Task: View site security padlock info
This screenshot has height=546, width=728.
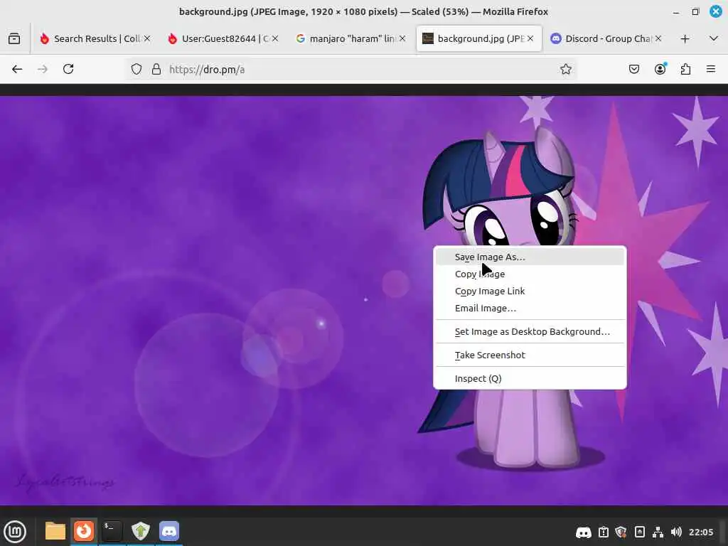Action: pos(156,69)
